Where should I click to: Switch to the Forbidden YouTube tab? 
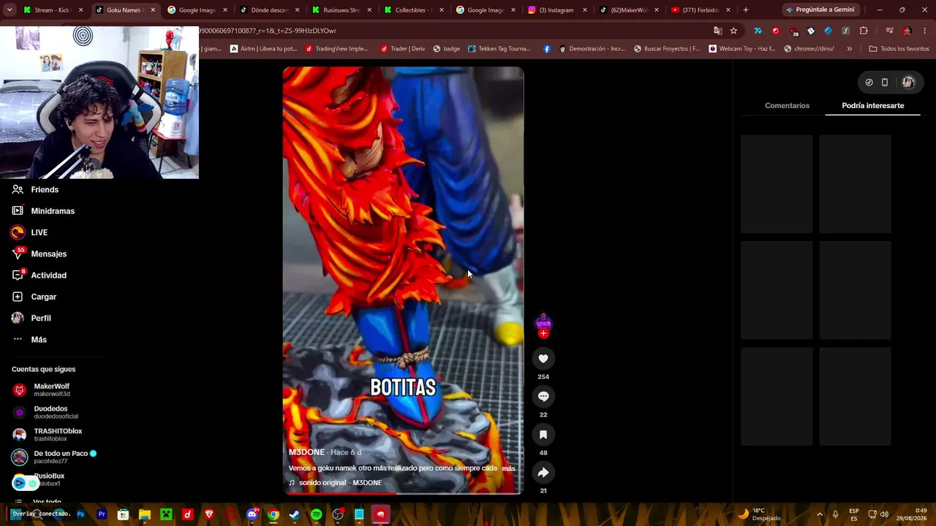[x=701, y=10]
